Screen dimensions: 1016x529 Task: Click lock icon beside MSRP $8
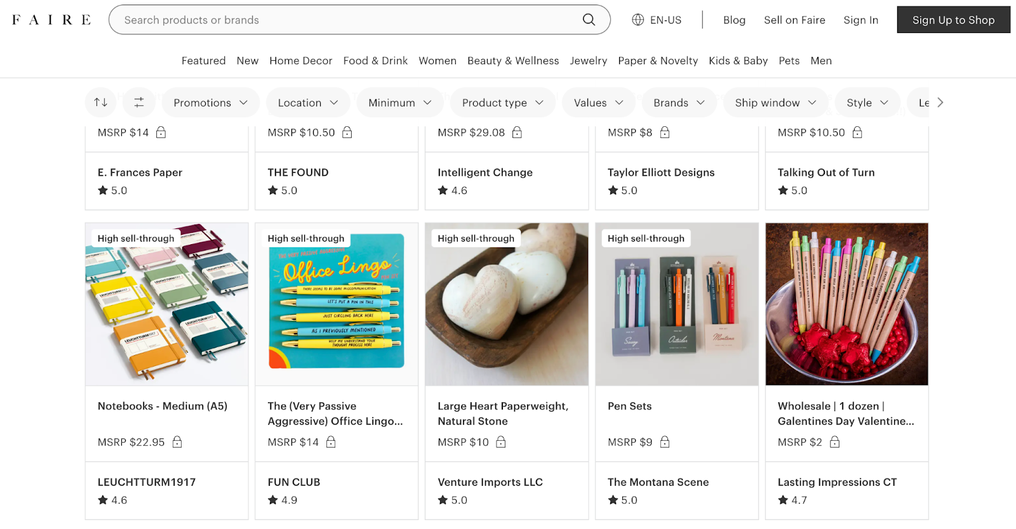[664, 132]
